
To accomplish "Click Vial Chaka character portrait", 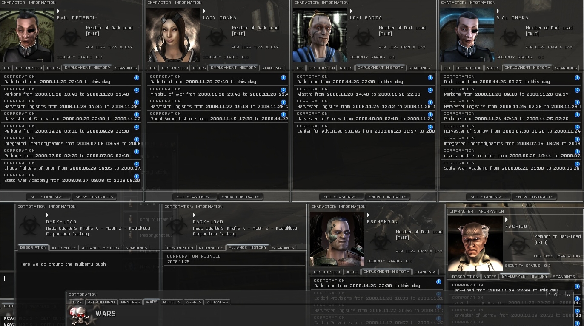I will pos(467,35).
